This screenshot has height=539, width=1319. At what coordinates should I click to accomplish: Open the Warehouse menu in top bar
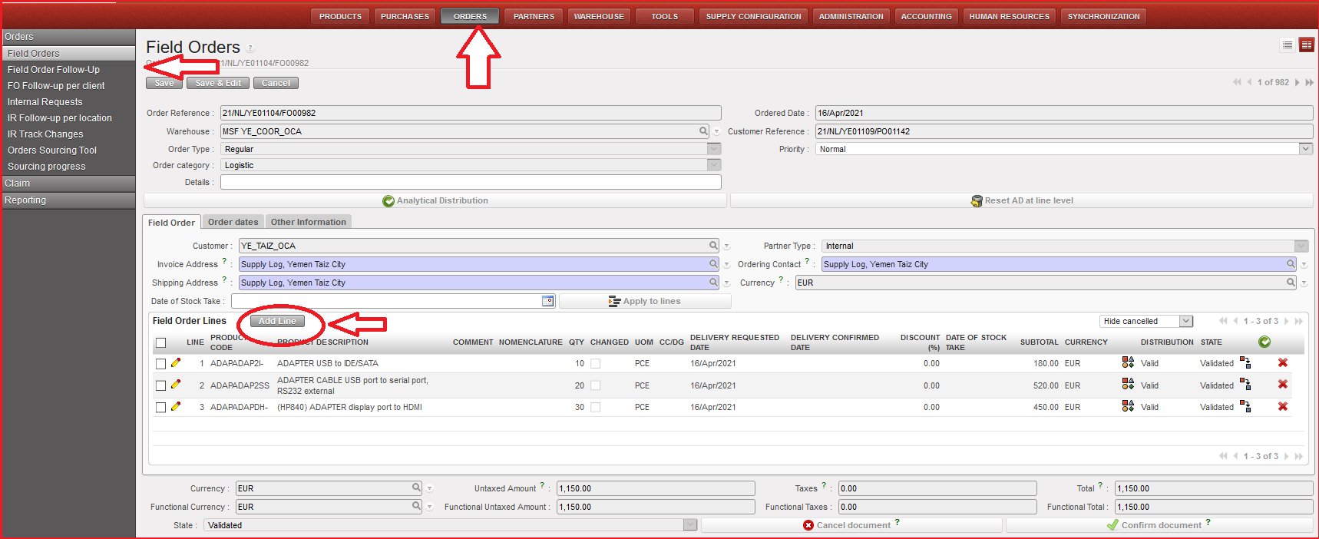pyautogui.click(x=599, y=16)
